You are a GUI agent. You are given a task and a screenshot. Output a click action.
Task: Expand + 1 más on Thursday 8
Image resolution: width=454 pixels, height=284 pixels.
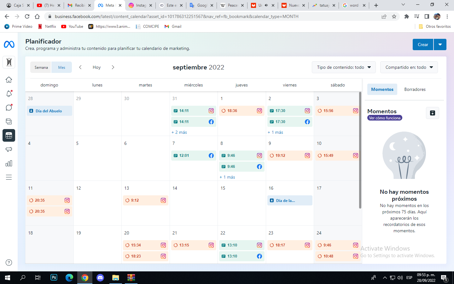[227, 177]
